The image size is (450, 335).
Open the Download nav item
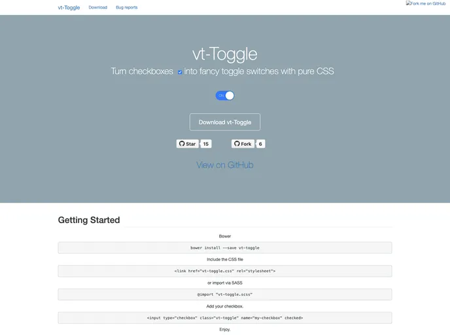pyautogui.click(x=98, y=7)
